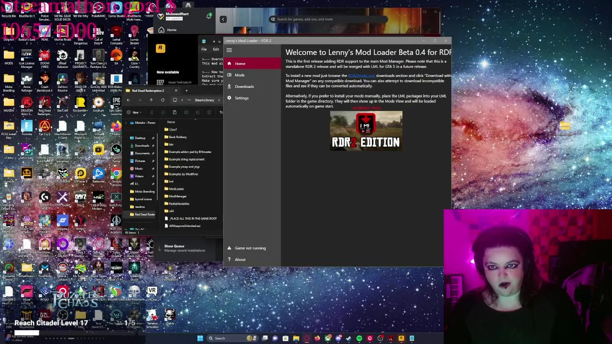Open Examples by Modifiver folder
Screen dimensions: 612x344
coord(181,174)
